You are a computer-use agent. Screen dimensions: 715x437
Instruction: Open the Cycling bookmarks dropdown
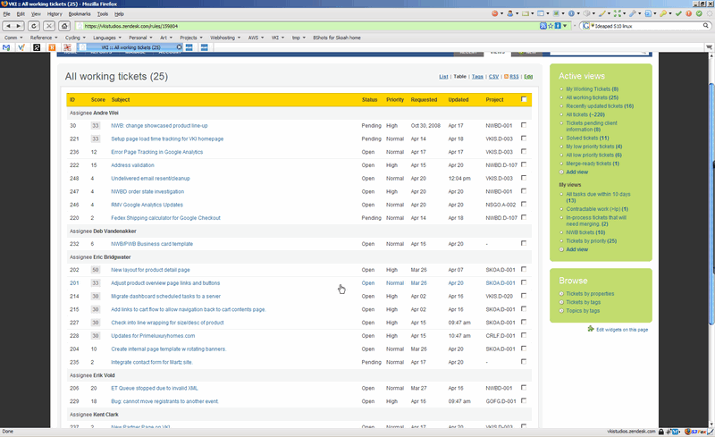75,38
